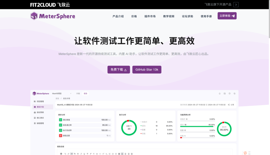Open the 使用手册 navigation item
The width and height of the screenshot is (270, 155).
coord(206,16)
